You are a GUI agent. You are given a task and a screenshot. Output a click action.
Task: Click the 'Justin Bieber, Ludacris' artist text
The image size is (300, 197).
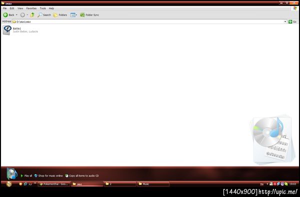tap(25, 31)
